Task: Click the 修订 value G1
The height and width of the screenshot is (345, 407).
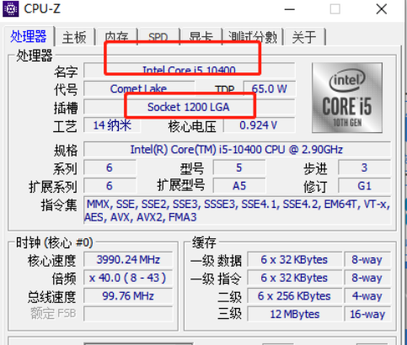Action: 364,186
